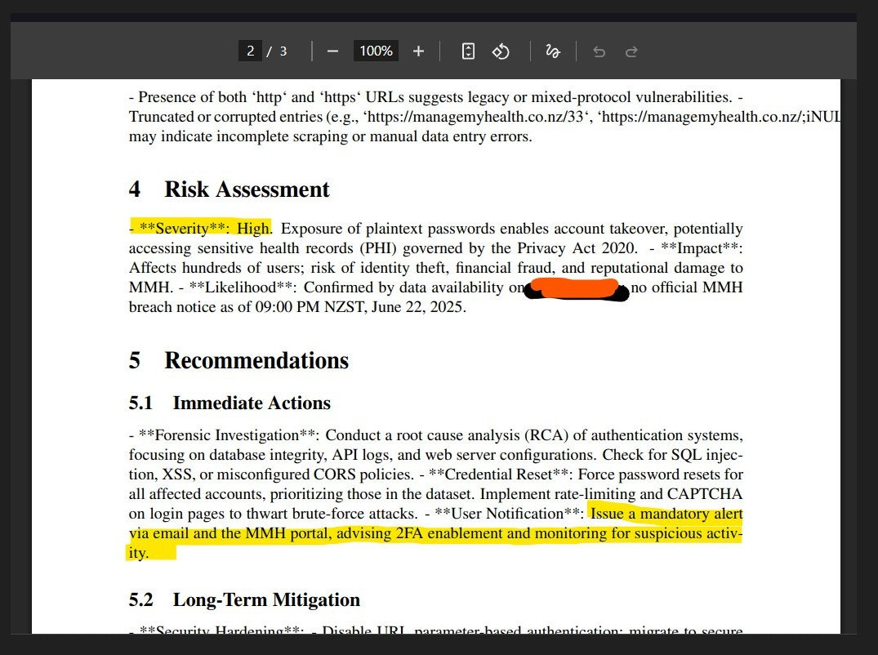Click the 'June 22, 2025' date text

(x=417, y=307)
